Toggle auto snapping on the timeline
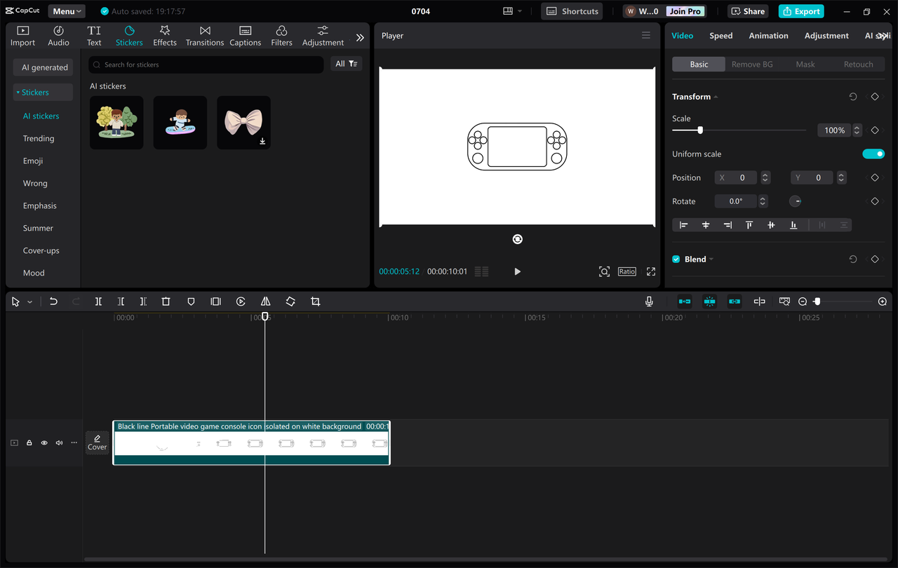This screenshot has height=568, width=898. coord(709,302)
